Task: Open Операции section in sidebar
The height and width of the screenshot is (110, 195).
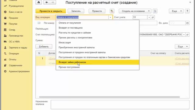Action: pos(14,53)
